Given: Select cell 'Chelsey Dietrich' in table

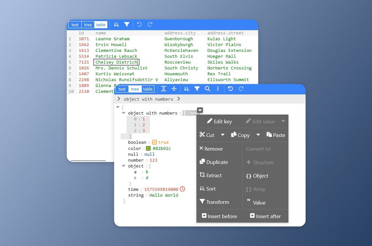Looking at the screenshot, I should [116, 62].
